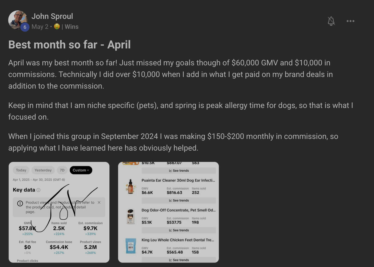Open the Wins category link
The width and height of the screenshot is (374, 267).
(x=71, y=27)
